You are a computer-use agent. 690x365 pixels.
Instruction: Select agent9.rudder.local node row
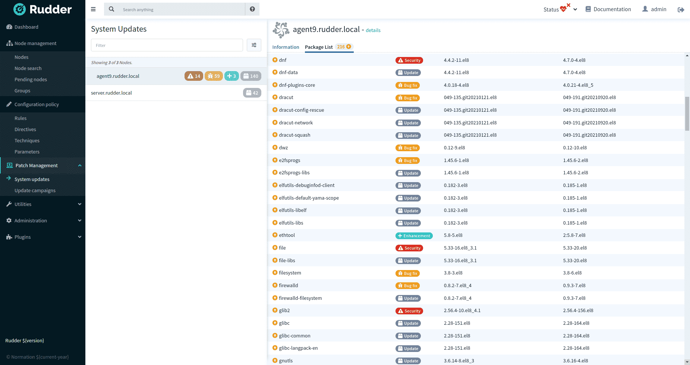176,76
